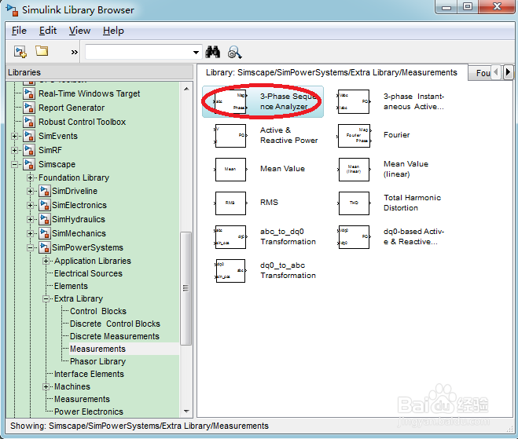Image resolution: width=518 pixels, height=439 pixels.
Task: Minimize the Simulink Library Browser window
Action: pyautogui.click(x=446, y=7)
